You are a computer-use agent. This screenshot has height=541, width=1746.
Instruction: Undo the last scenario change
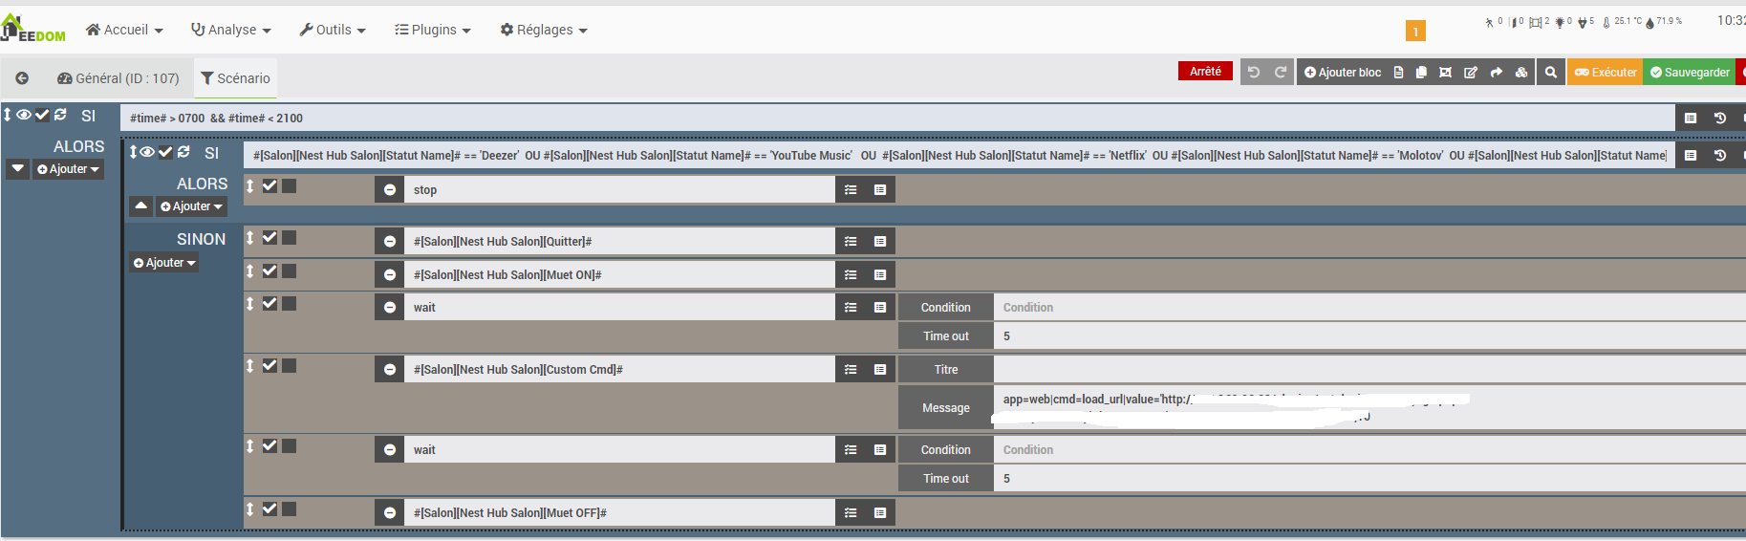[x=1254, y=72]
